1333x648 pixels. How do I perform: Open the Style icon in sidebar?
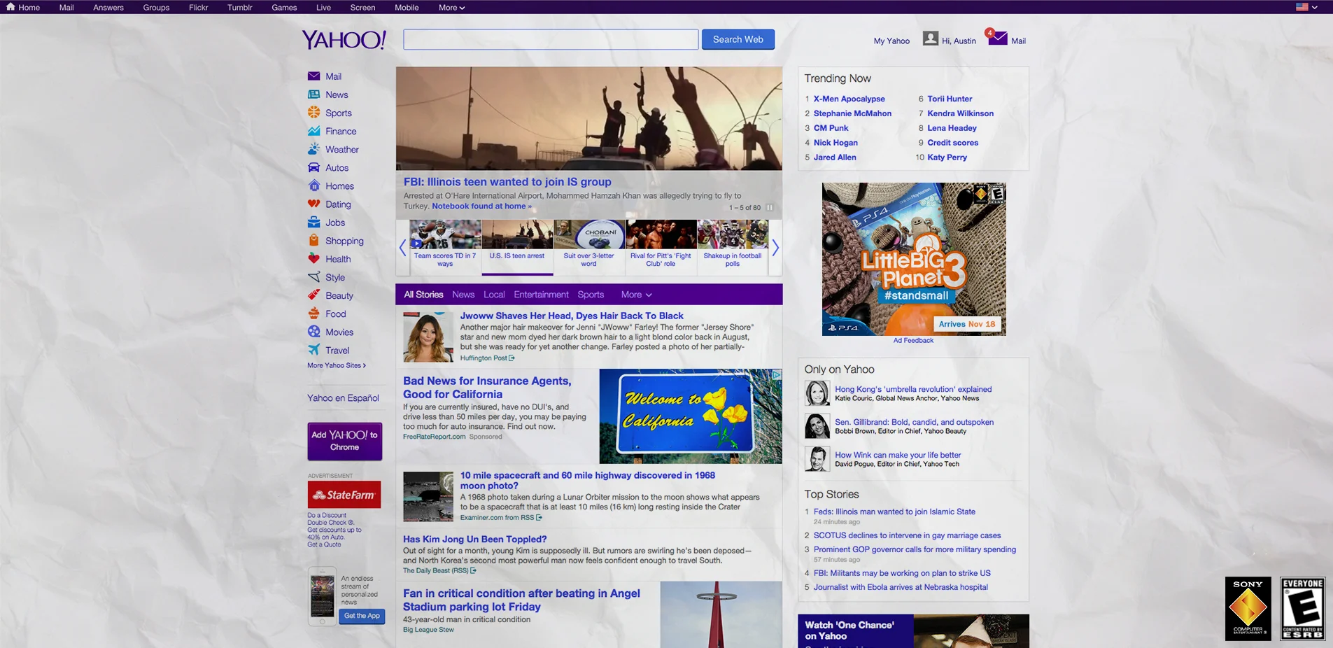click(x=313, y=276)
